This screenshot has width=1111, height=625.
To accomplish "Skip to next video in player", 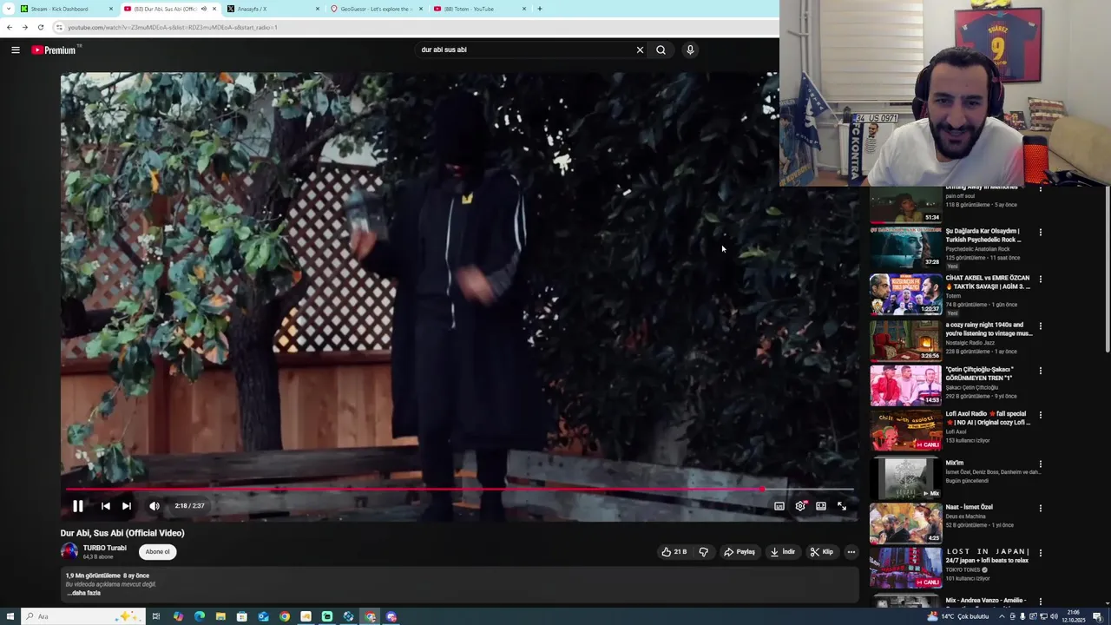I will pyautogui.click(x=127, y=506).
